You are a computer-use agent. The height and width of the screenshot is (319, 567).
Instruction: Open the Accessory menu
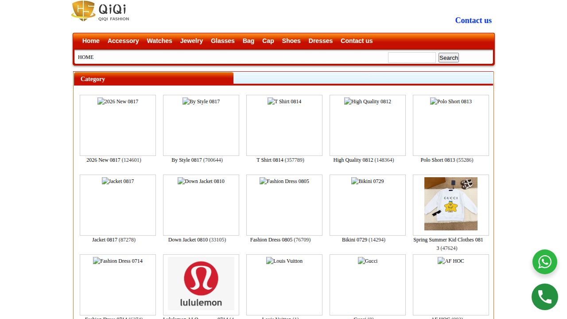pos(123,41)
